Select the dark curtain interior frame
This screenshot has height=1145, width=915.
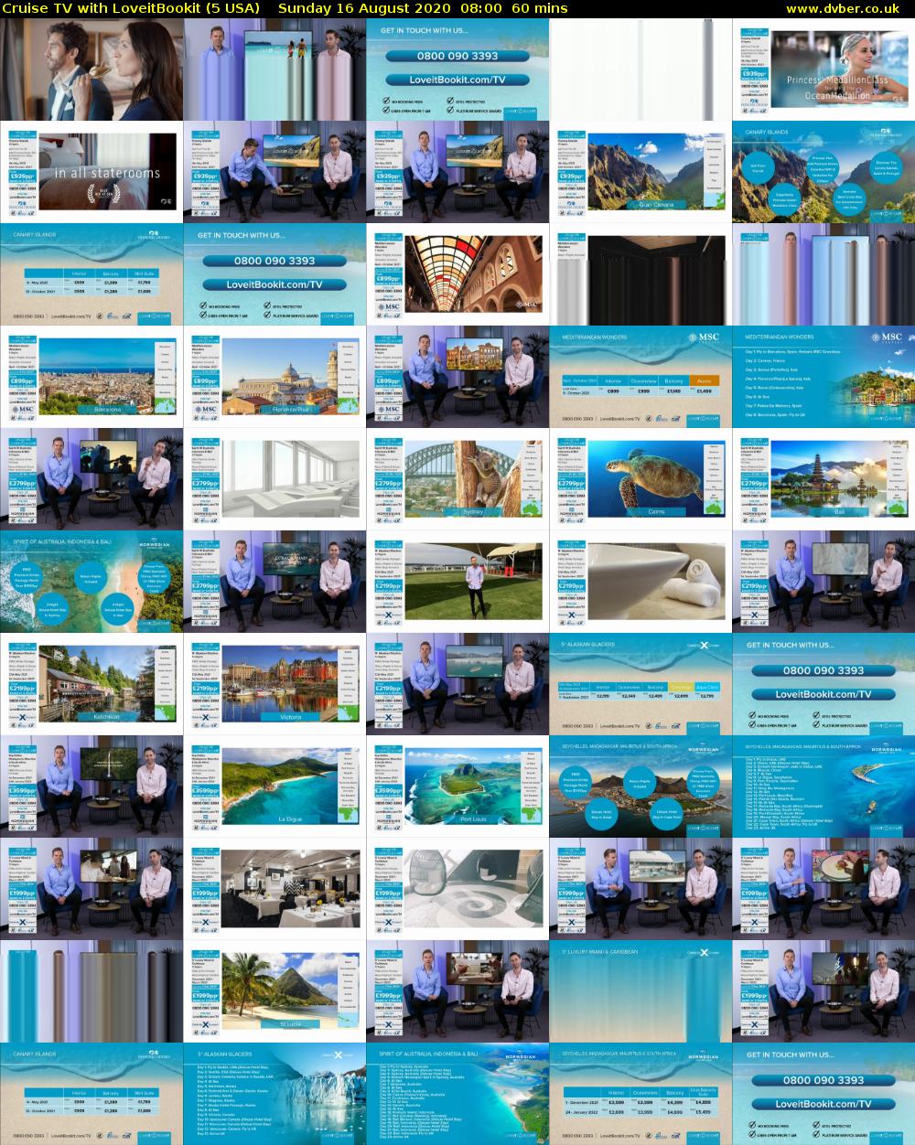[640, 274]
